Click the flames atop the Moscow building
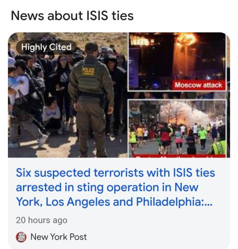 tap(186, 39)
